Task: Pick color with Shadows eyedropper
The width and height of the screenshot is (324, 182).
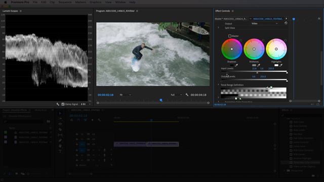Action: click(236, 65)
